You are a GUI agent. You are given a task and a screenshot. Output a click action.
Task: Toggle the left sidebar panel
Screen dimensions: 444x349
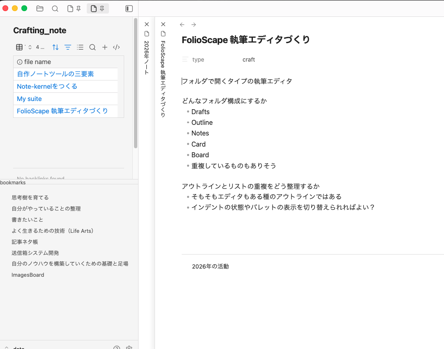click(x=129, y=9)
